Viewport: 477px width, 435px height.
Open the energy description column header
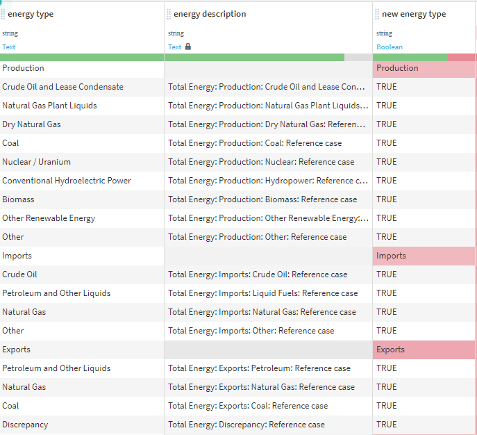tap(210, 14)
